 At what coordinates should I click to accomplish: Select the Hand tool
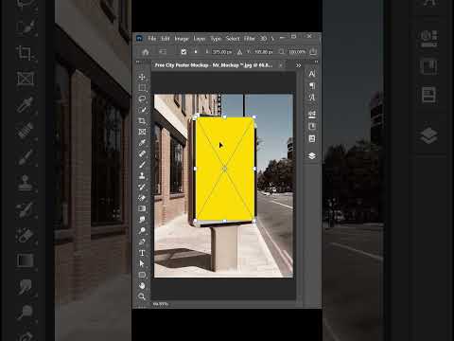(x=142, y=285)
